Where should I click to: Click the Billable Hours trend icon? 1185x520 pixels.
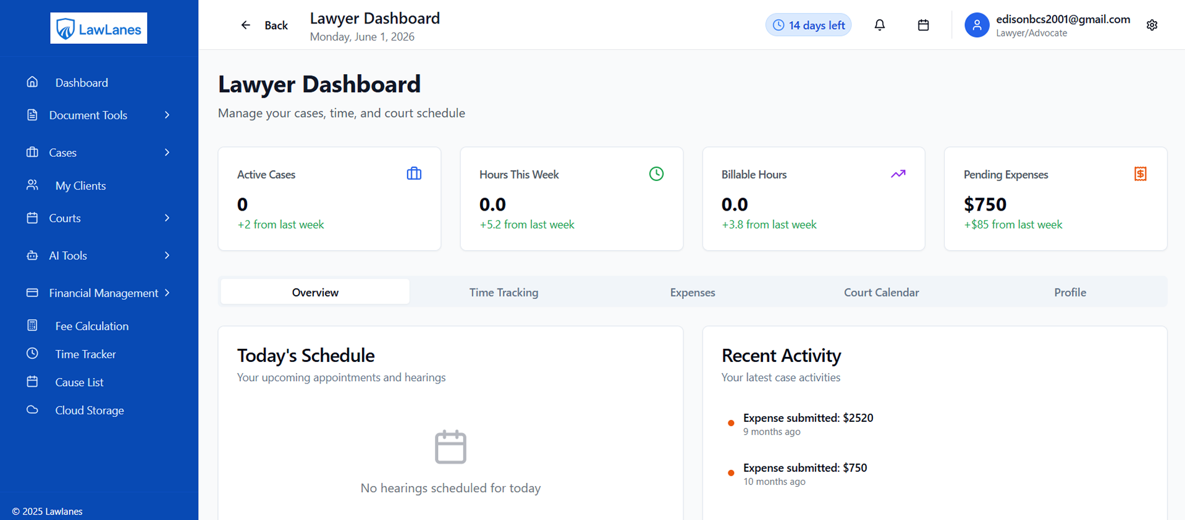coord(898,174)
